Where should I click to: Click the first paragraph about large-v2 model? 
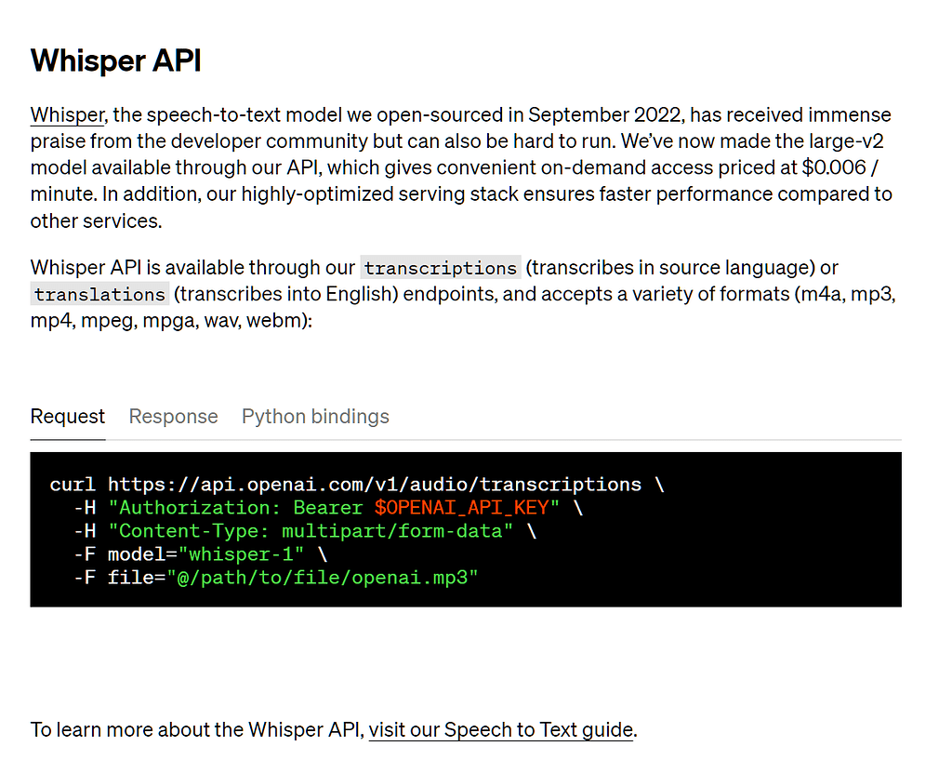coord(372,167)
